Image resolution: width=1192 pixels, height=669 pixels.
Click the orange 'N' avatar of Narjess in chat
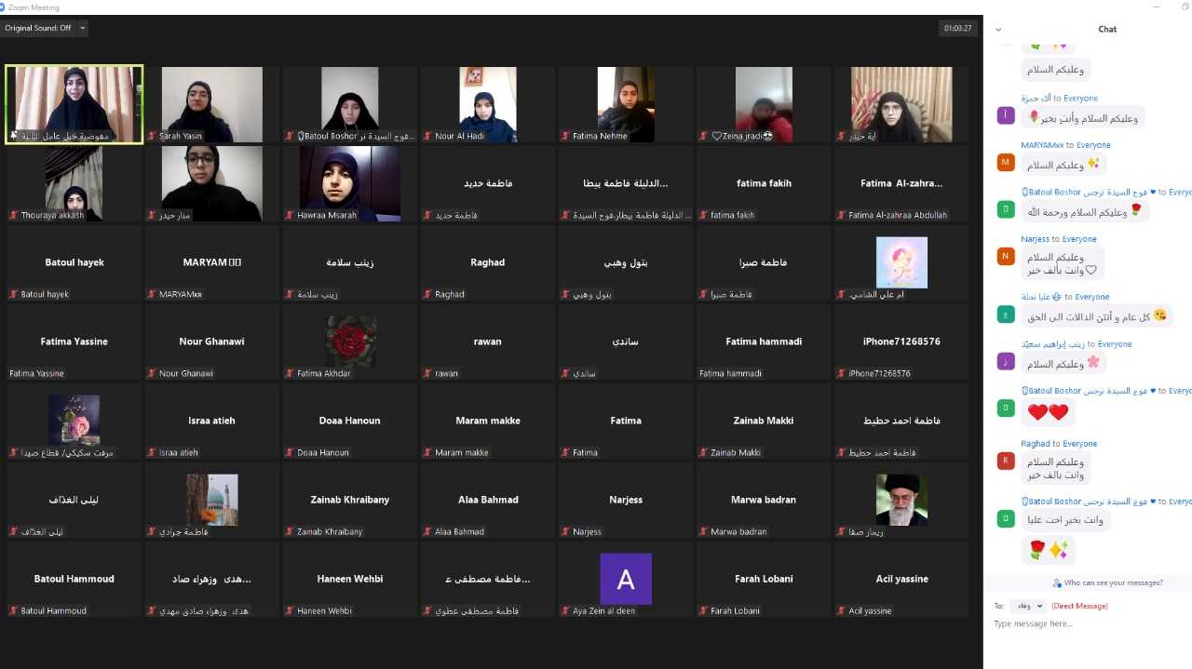tap(1006, 257)
